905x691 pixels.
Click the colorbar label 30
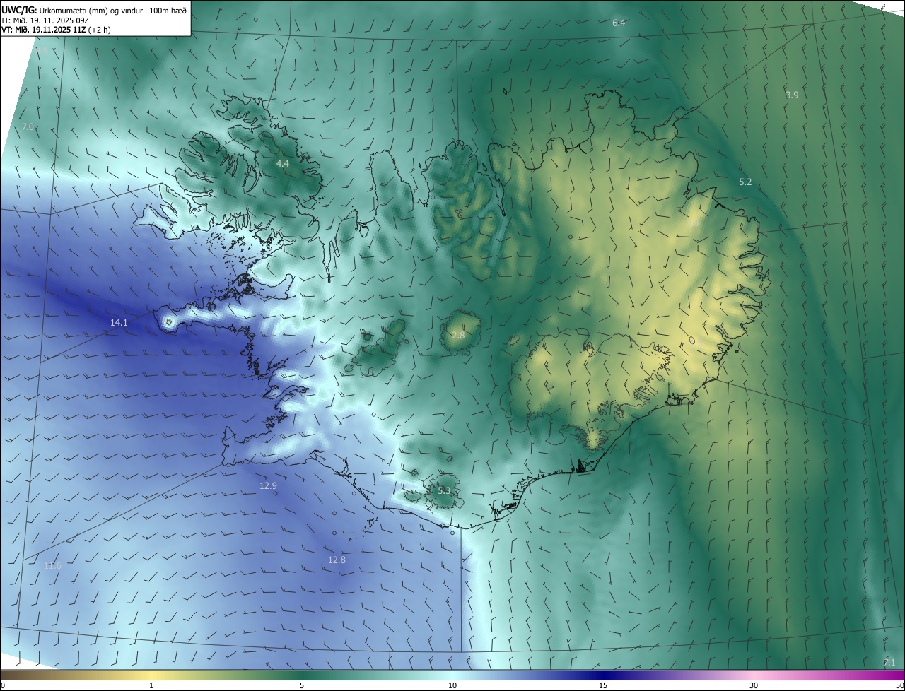click(x=754, y=685)
